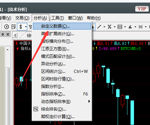Select the angle measurement tool icon
150x125 pixels.
point(130,27)
